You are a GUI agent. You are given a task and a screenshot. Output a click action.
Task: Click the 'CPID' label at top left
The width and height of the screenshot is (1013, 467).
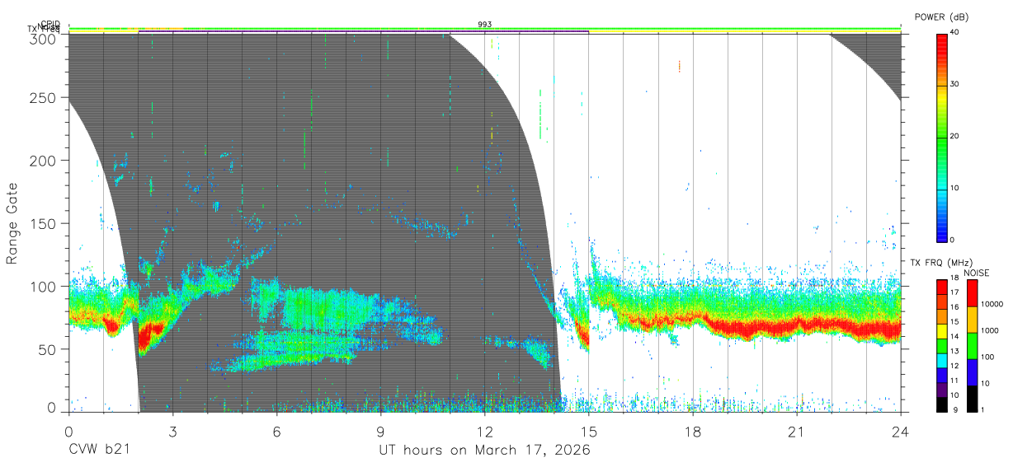49,24
